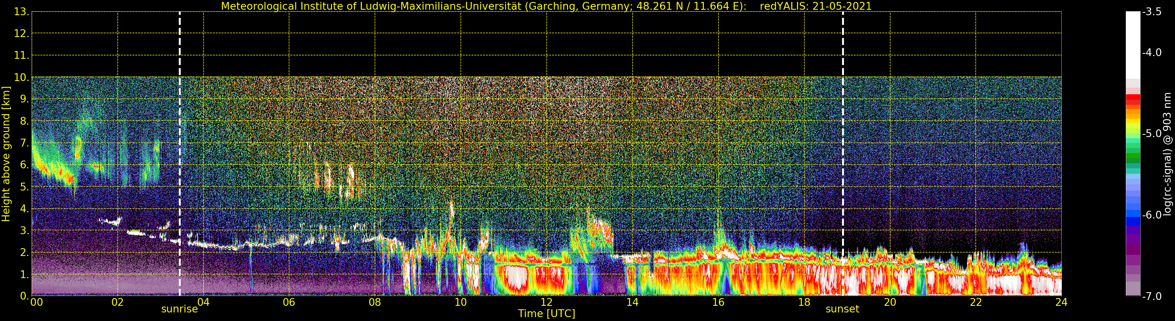This screenshot has width=1175, height=321.
Task: Click height-axis tick label '1.'
Action: (x=25, y=275)
